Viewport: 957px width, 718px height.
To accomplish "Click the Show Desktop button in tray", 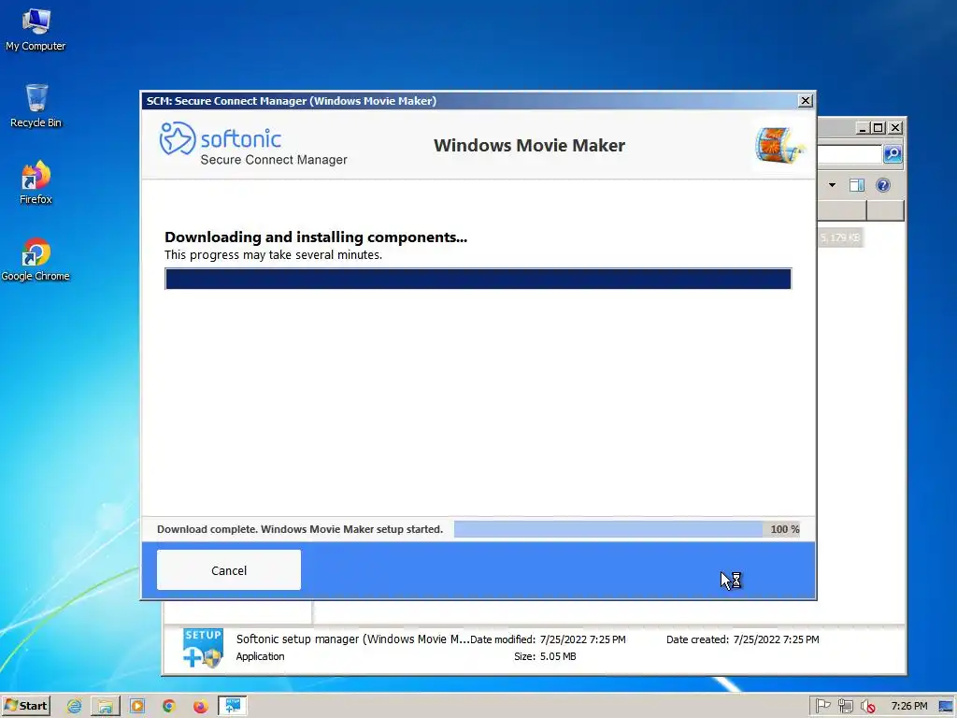I will click(x=947, y=706).
